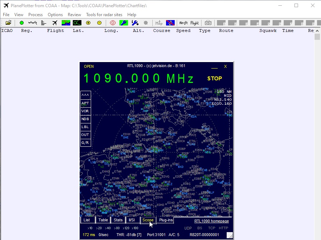
Task: Select memory slot 2 in the toolbar
Action: tap(232, 23)
